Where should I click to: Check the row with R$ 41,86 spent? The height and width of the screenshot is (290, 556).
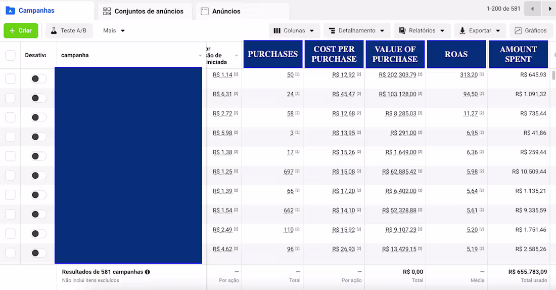tap(10, 137)
